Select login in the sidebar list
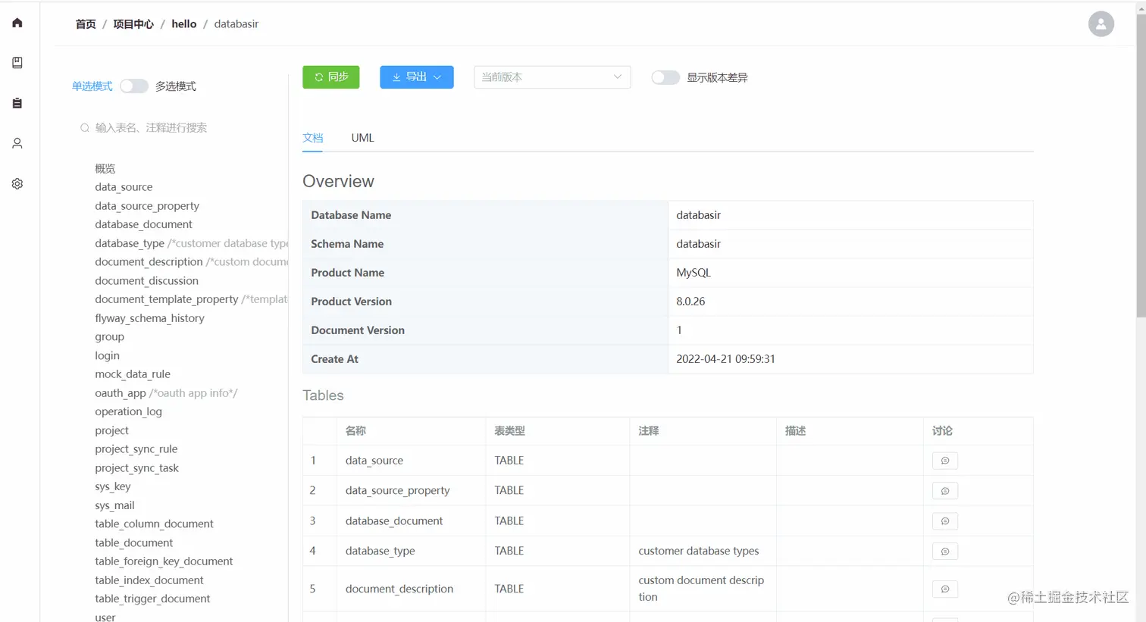Viewport: 1146px width, 622px height. pos(107,356)
